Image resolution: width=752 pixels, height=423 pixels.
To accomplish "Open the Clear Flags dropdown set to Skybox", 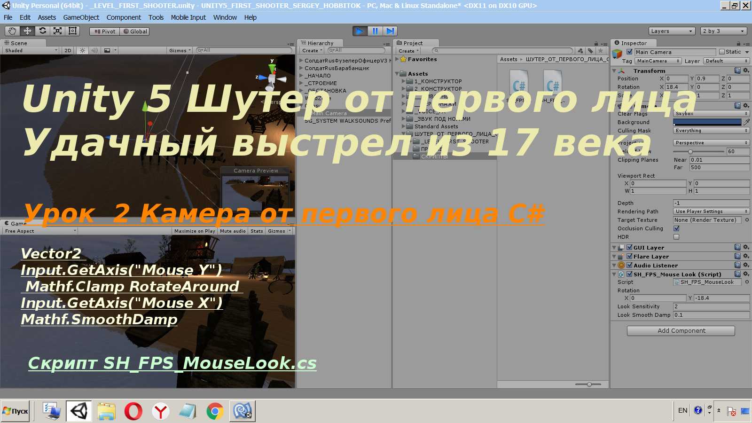I will click(x=711, y=113).
